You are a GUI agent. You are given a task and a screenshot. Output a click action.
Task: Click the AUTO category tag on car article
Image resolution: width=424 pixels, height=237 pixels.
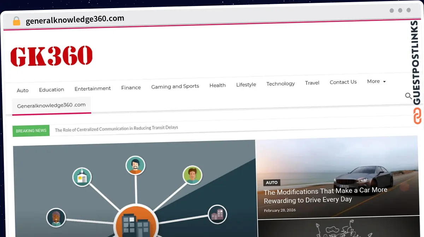(272, 183)
